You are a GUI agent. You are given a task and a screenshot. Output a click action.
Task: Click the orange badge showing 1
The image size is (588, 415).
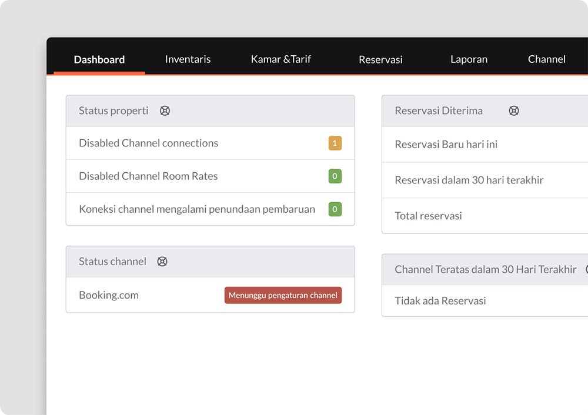[335, 143]
